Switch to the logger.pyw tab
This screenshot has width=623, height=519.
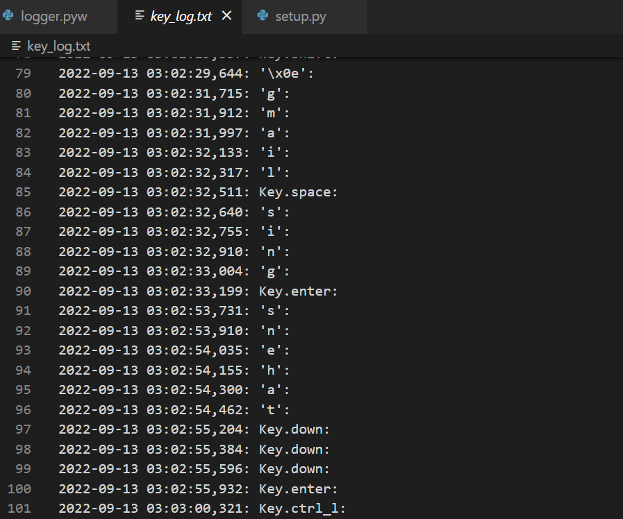point(56,17)
